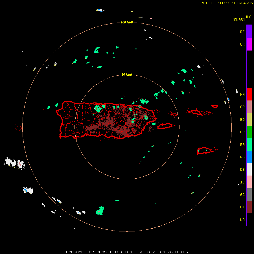Click the 'NEXLAB-College of DuPage' credit text
Image resolution: width=254 pixels, height=254 pixels.
pyautogui.click(x=225, y=3)
